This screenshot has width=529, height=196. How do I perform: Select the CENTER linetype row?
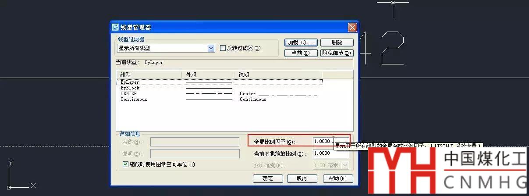[220, 93]
